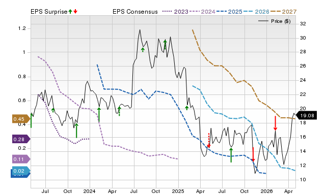
Task: Click the 30 price axis label
Action: (x=303, y=38)
